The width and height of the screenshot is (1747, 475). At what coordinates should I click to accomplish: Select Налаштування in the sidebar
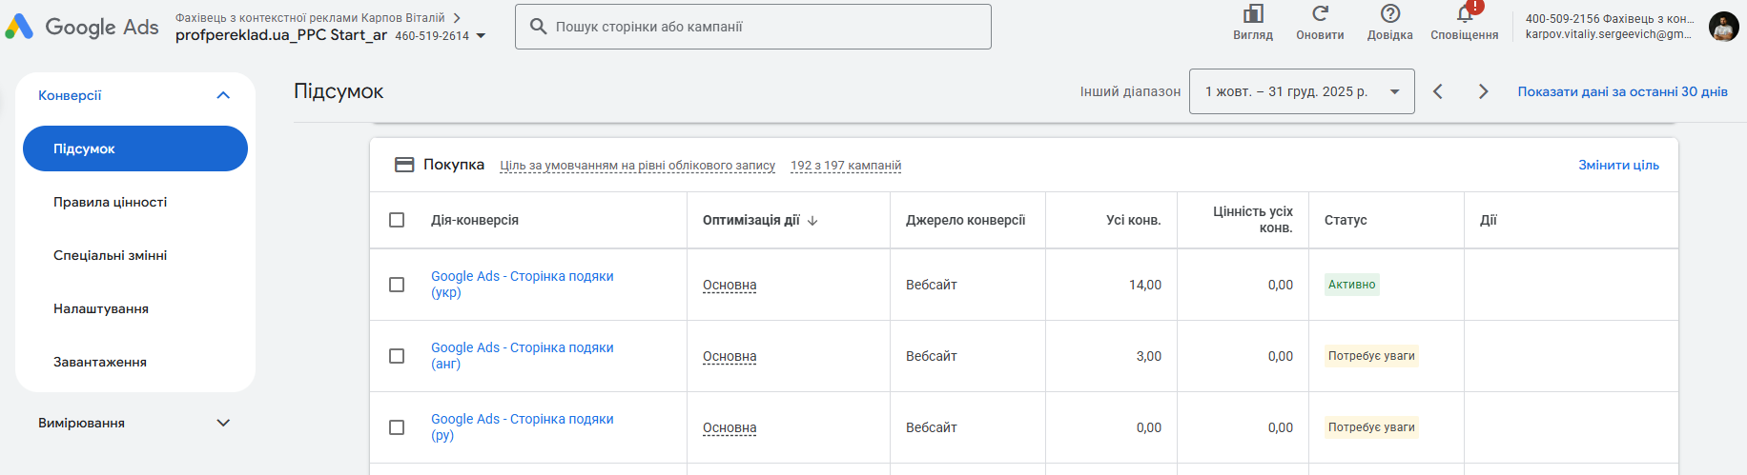pos(101,308)
